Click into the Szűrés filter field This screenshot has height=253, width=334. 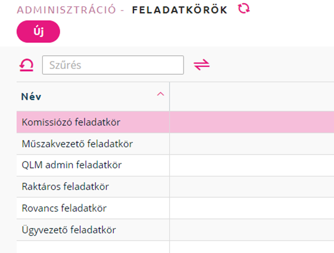[113, 65]
